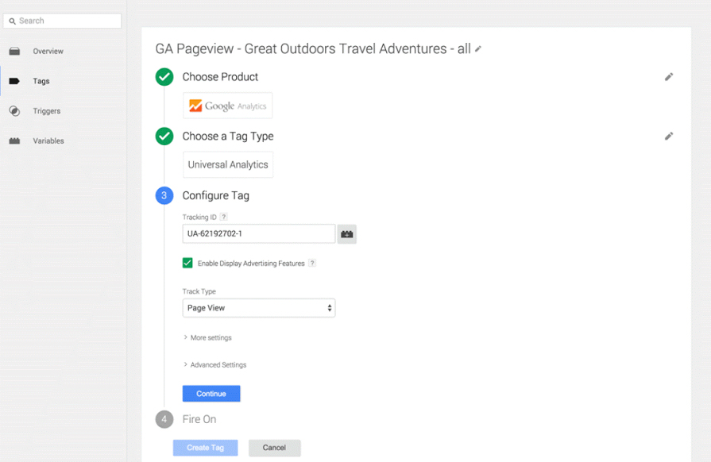711x462 pixels.
Task: Click into the Tracking ID field
Action: pos(259,233)
